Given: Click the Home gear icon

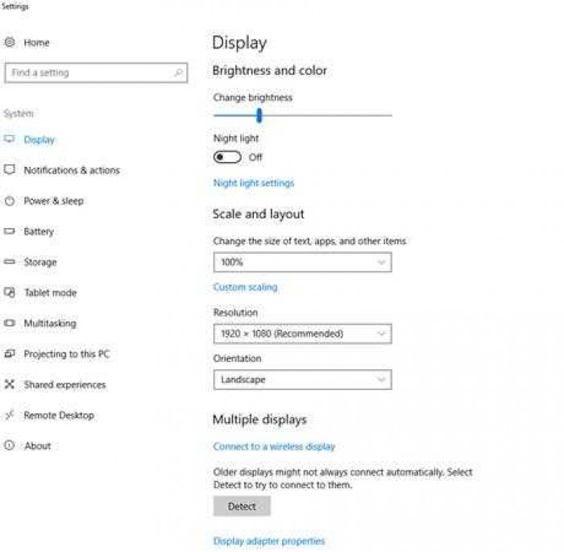Looking at the screenshot, I should pyautogui.click(x=10, y=43).
